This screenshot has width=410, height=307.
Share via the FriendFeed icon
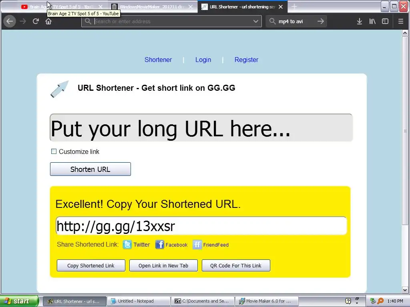197,245
